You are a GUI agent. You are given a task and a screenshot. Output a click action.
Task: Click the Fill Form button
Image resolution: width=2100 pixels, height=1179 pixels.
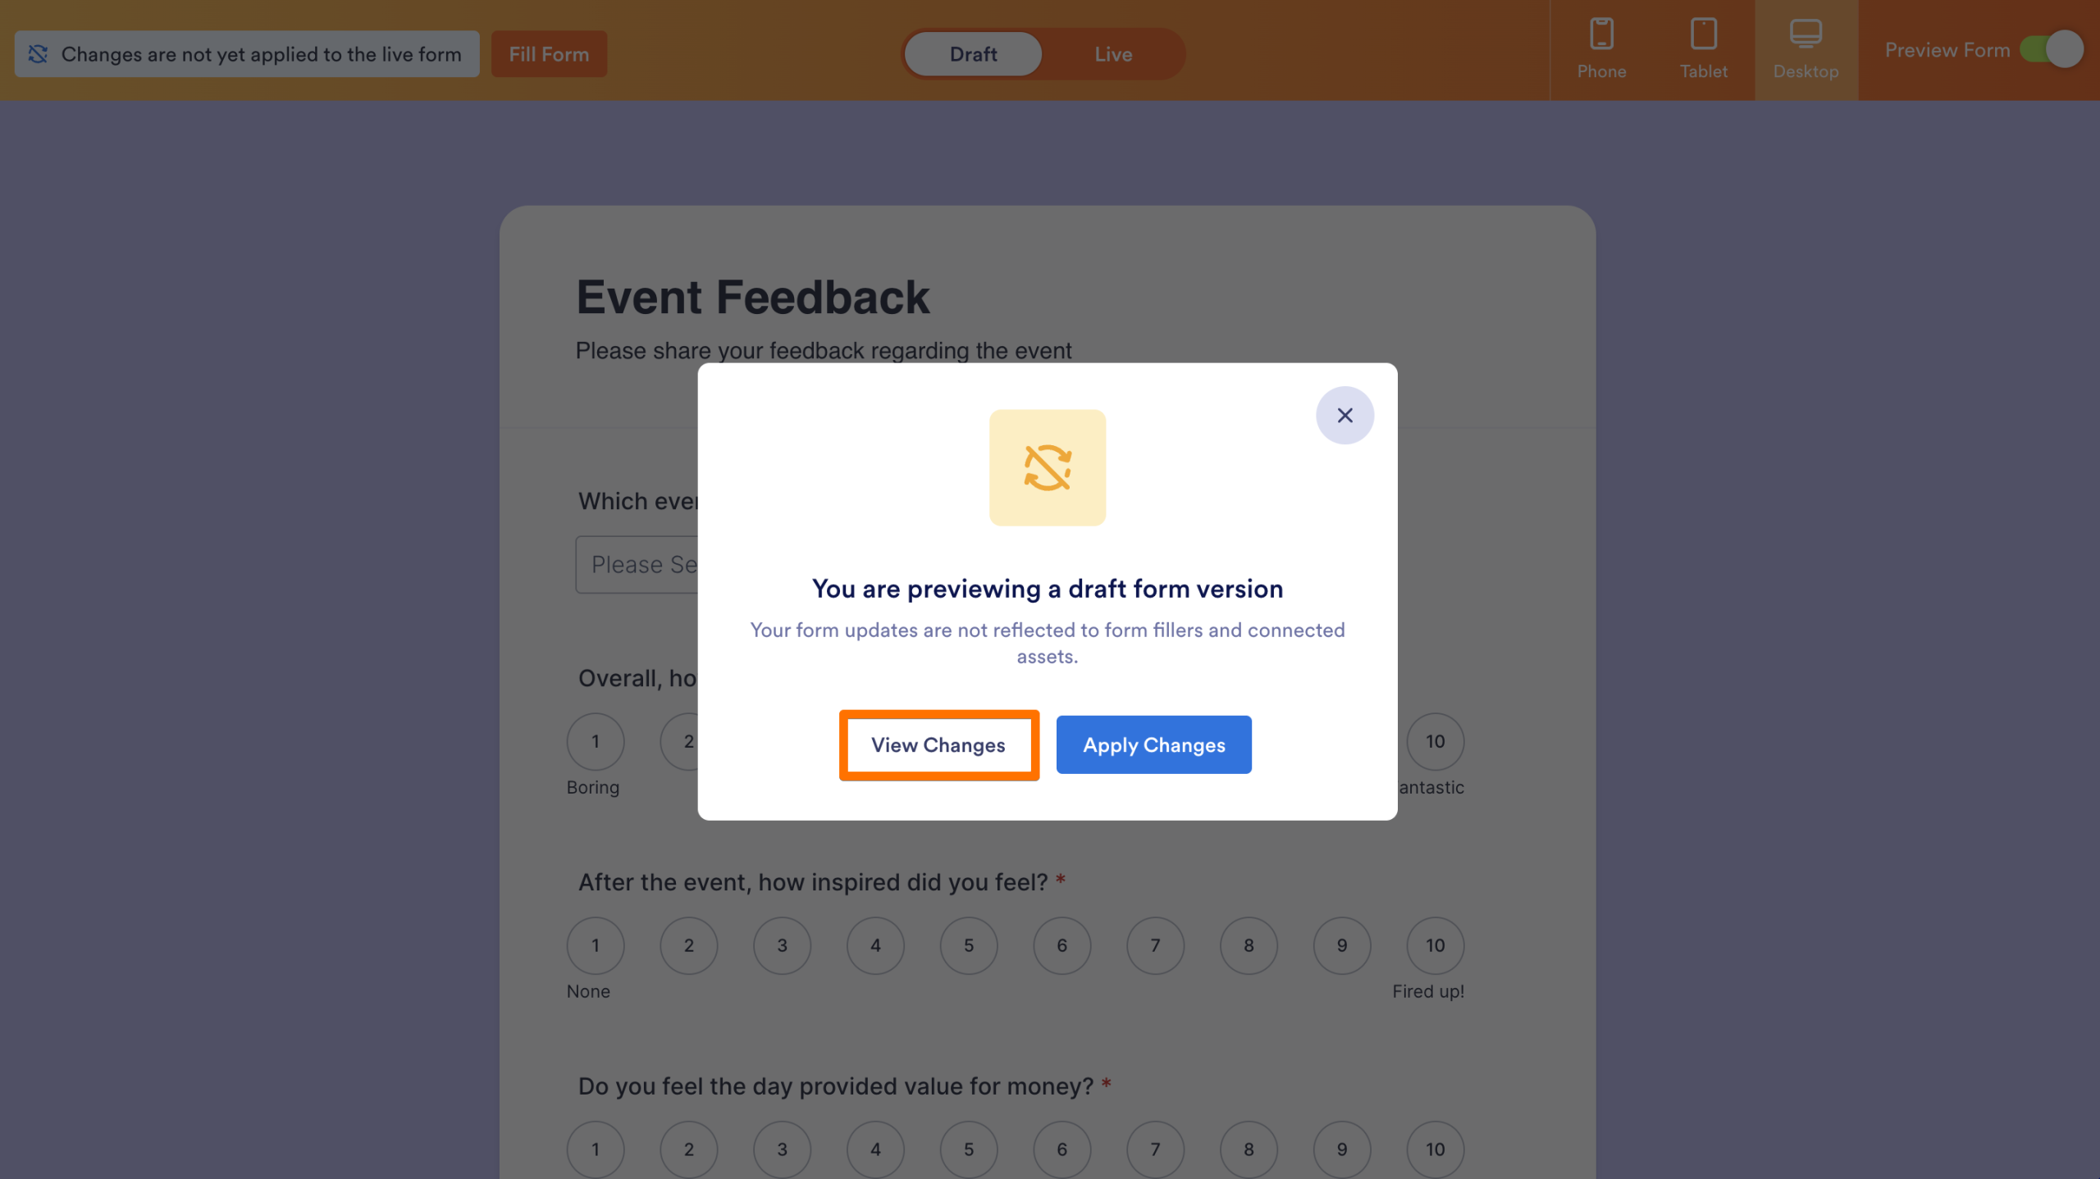[549, 53]
